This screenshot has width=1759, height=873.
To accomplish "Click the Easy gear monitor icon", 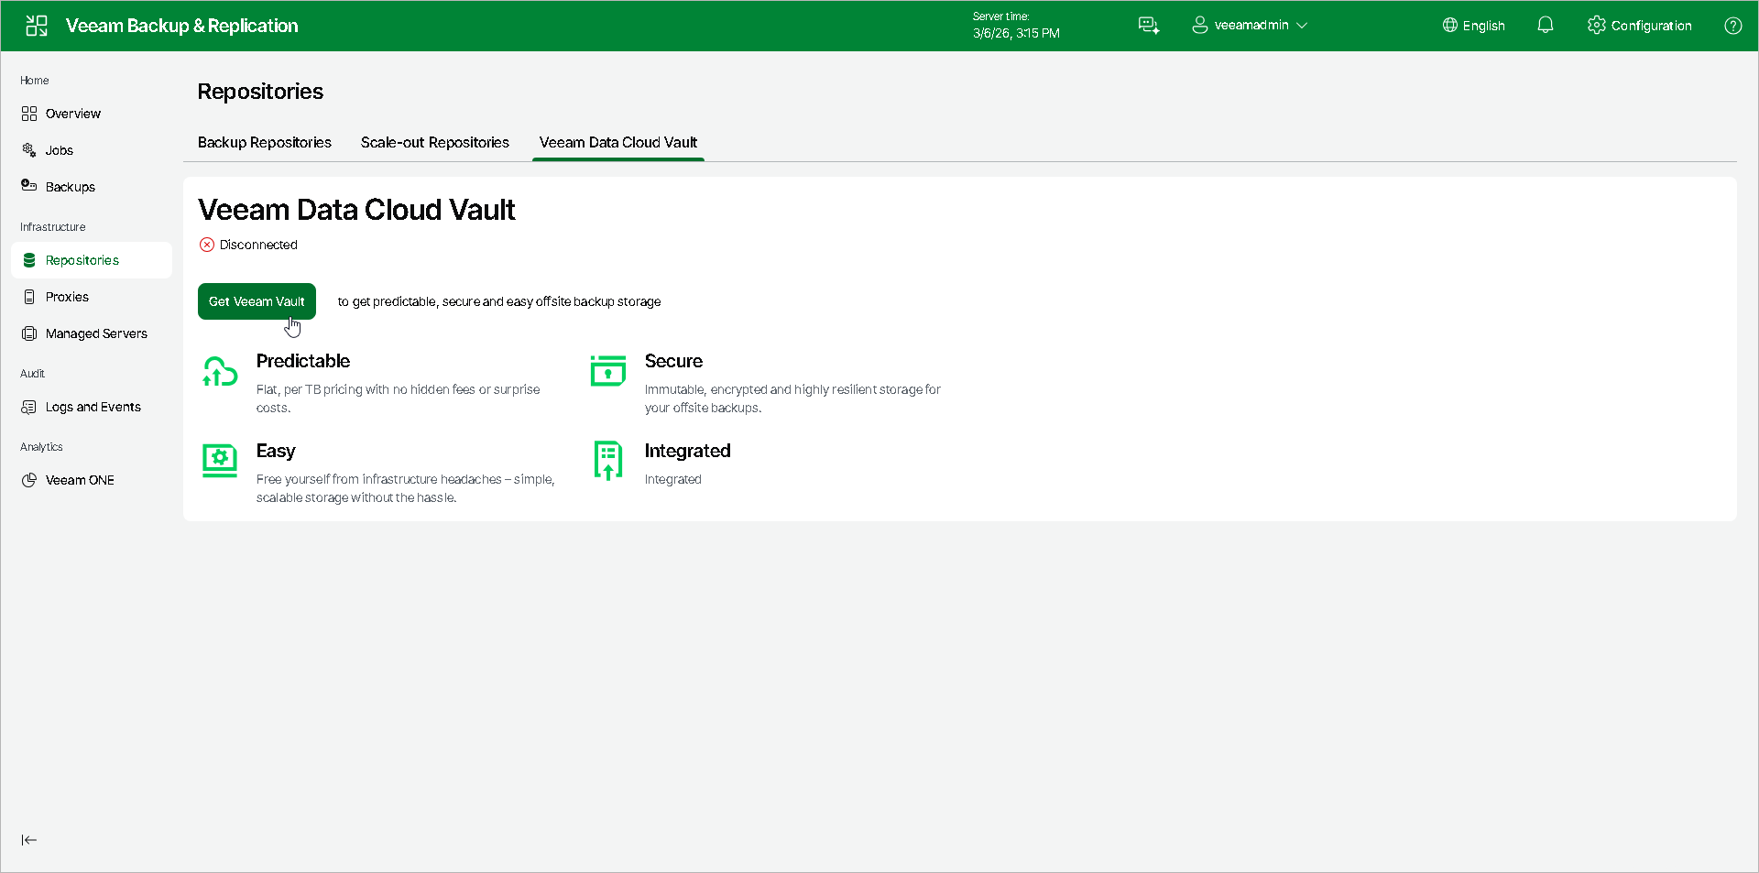I will 220,460.
